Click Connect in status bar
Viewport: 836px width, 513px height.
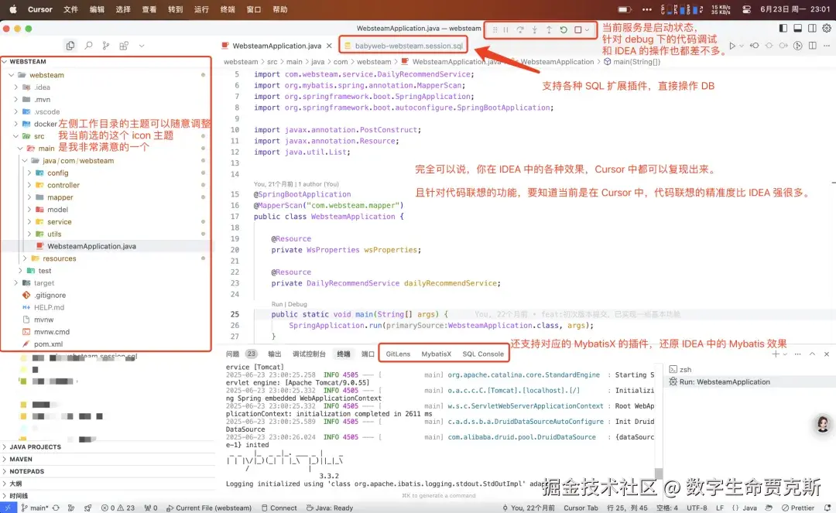coord(279,508)
